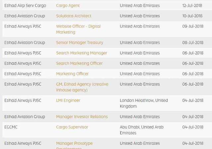Open the Cargo Agent job link
Viewport: 212px width, 149px height.
tap(68, 6)
